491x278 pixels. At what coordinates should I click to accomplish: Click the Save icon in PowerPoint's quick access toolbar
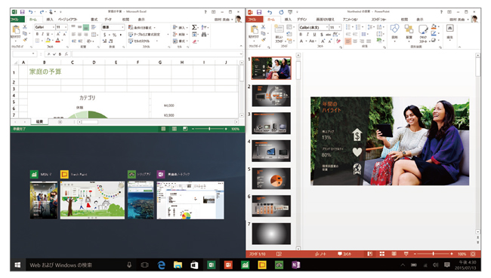(258, 12)
